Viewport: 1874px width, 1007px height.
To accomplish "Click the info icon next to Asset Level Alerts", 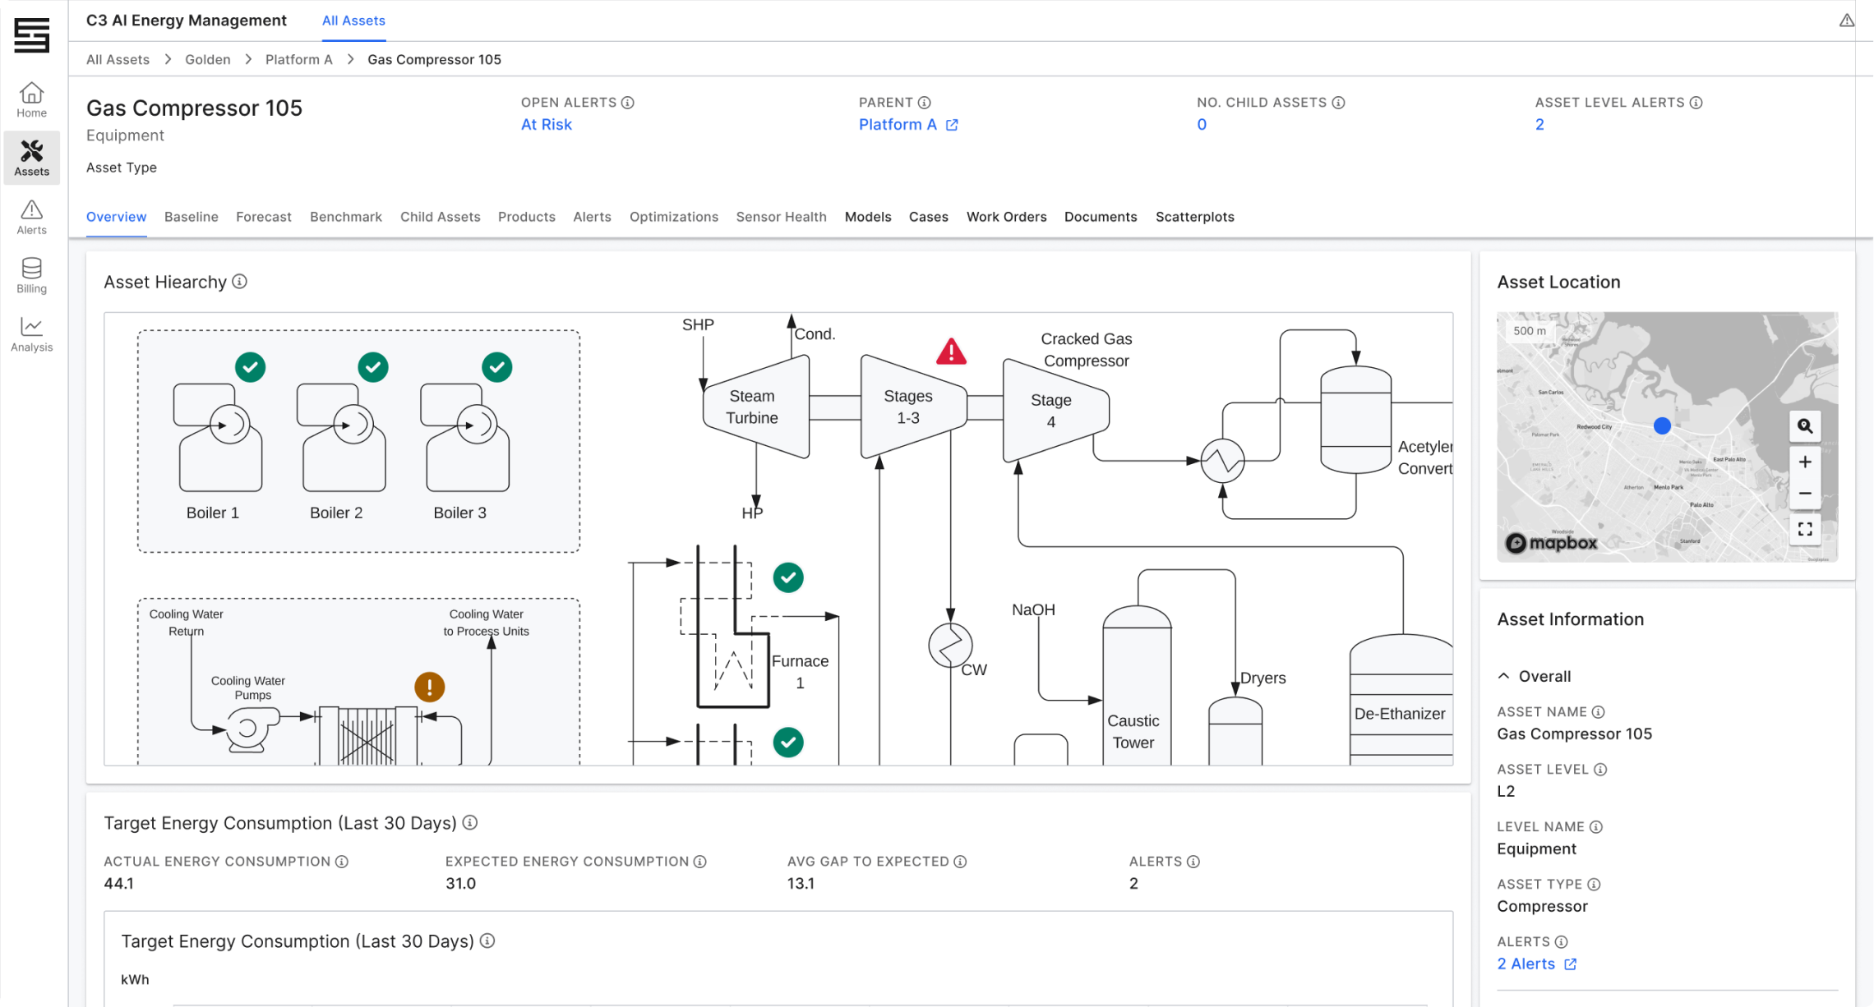I will (x=1696, y=103).
